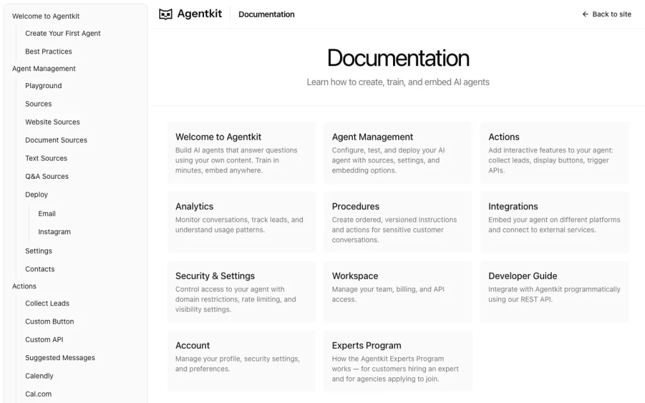Viewport: 645px width, 403px height.
Task: Click the large Documentation heading
Action: point(398,58)
